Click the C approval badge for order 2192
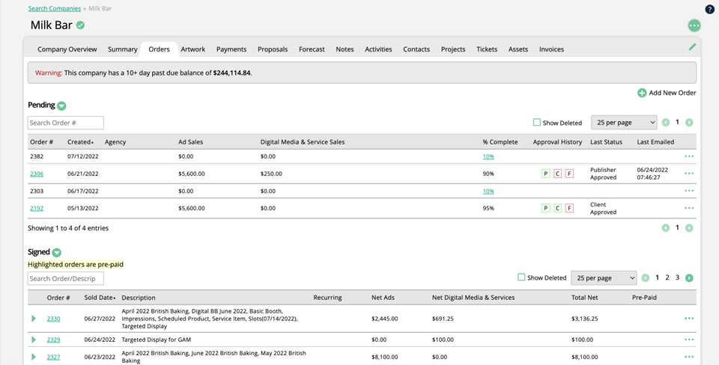 pos(557,209)
